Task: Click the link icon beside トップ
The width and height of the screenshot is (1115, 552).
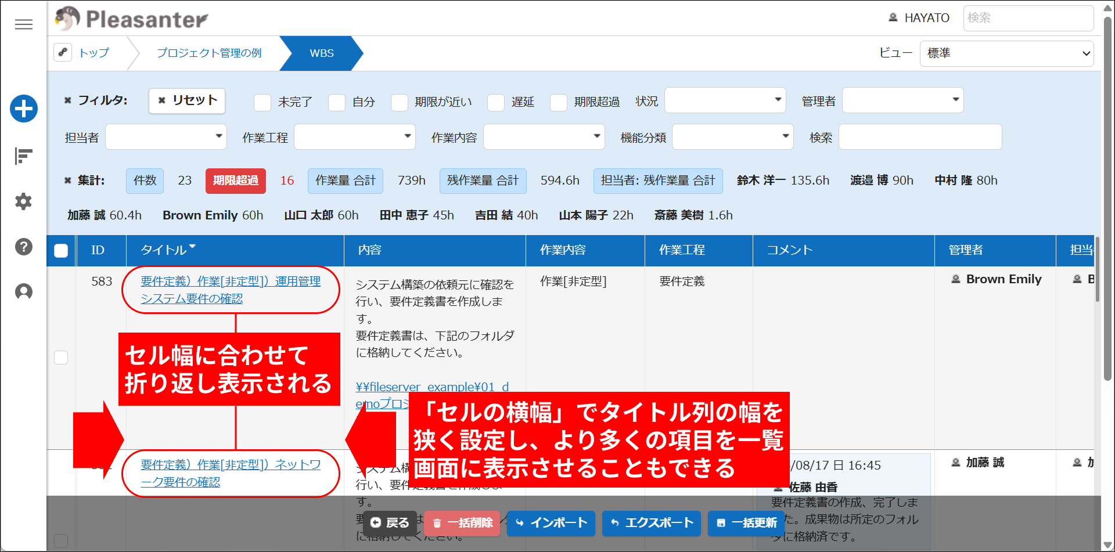Action: click(x=63, y=52)
